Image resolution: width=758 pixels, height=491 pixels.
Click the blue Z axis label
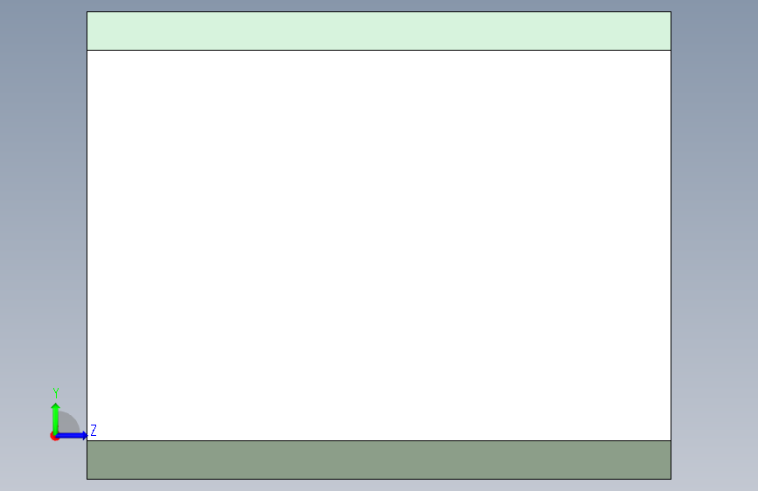click(x=94, y=430)
